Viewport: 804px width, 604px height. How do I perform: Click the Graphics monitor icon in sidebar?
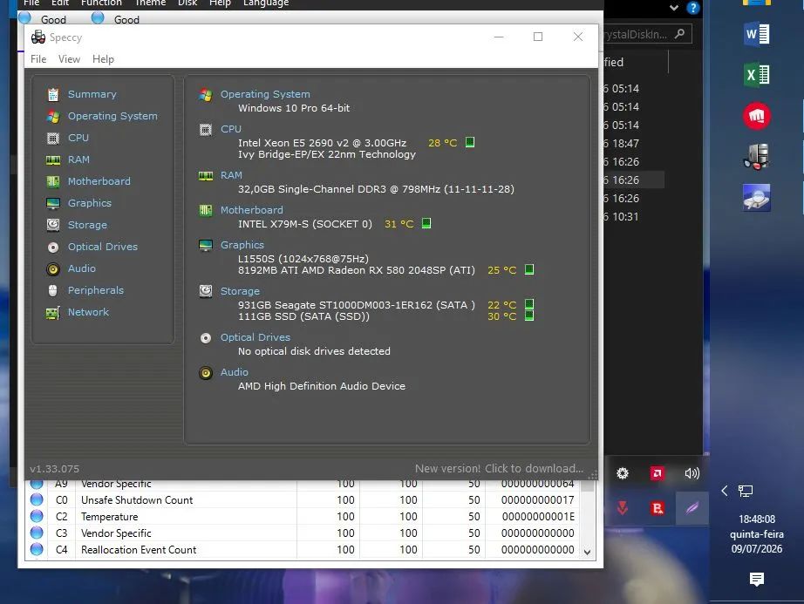click(x=53, y=203)
